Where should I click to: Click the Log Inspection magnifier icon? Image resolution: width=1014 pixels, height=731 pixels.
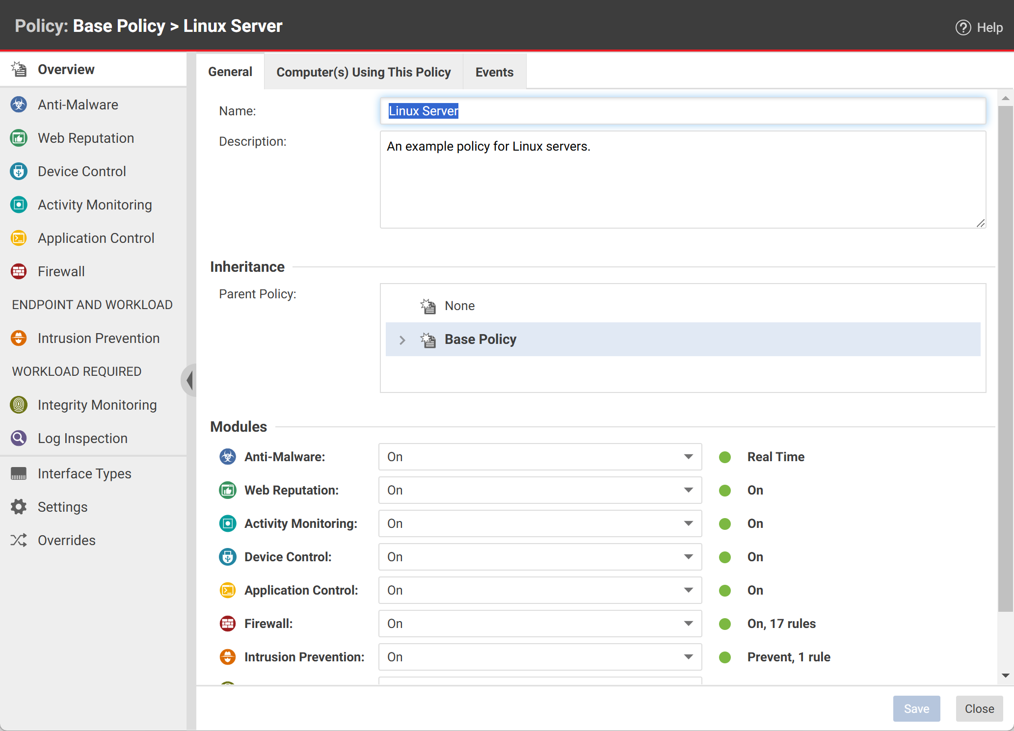(19, 438)
